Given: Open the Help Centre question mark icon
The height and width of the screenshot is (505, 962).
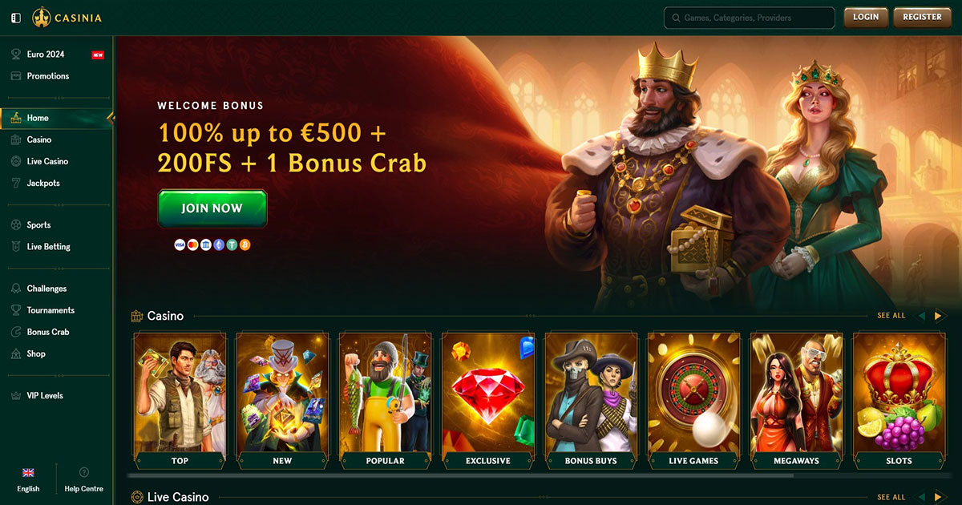Looking at the screenshot, I should (84, 473).
